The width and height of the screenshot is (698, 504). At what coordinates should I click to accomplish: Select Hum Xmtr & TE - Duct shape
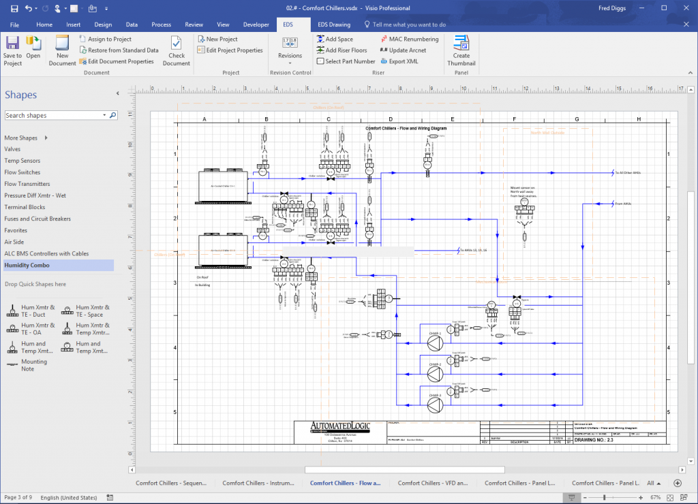point(31,311)
